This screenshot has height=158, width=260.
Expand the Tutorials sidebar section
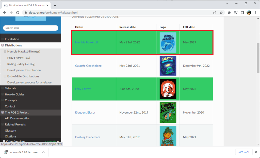(3, 88)
